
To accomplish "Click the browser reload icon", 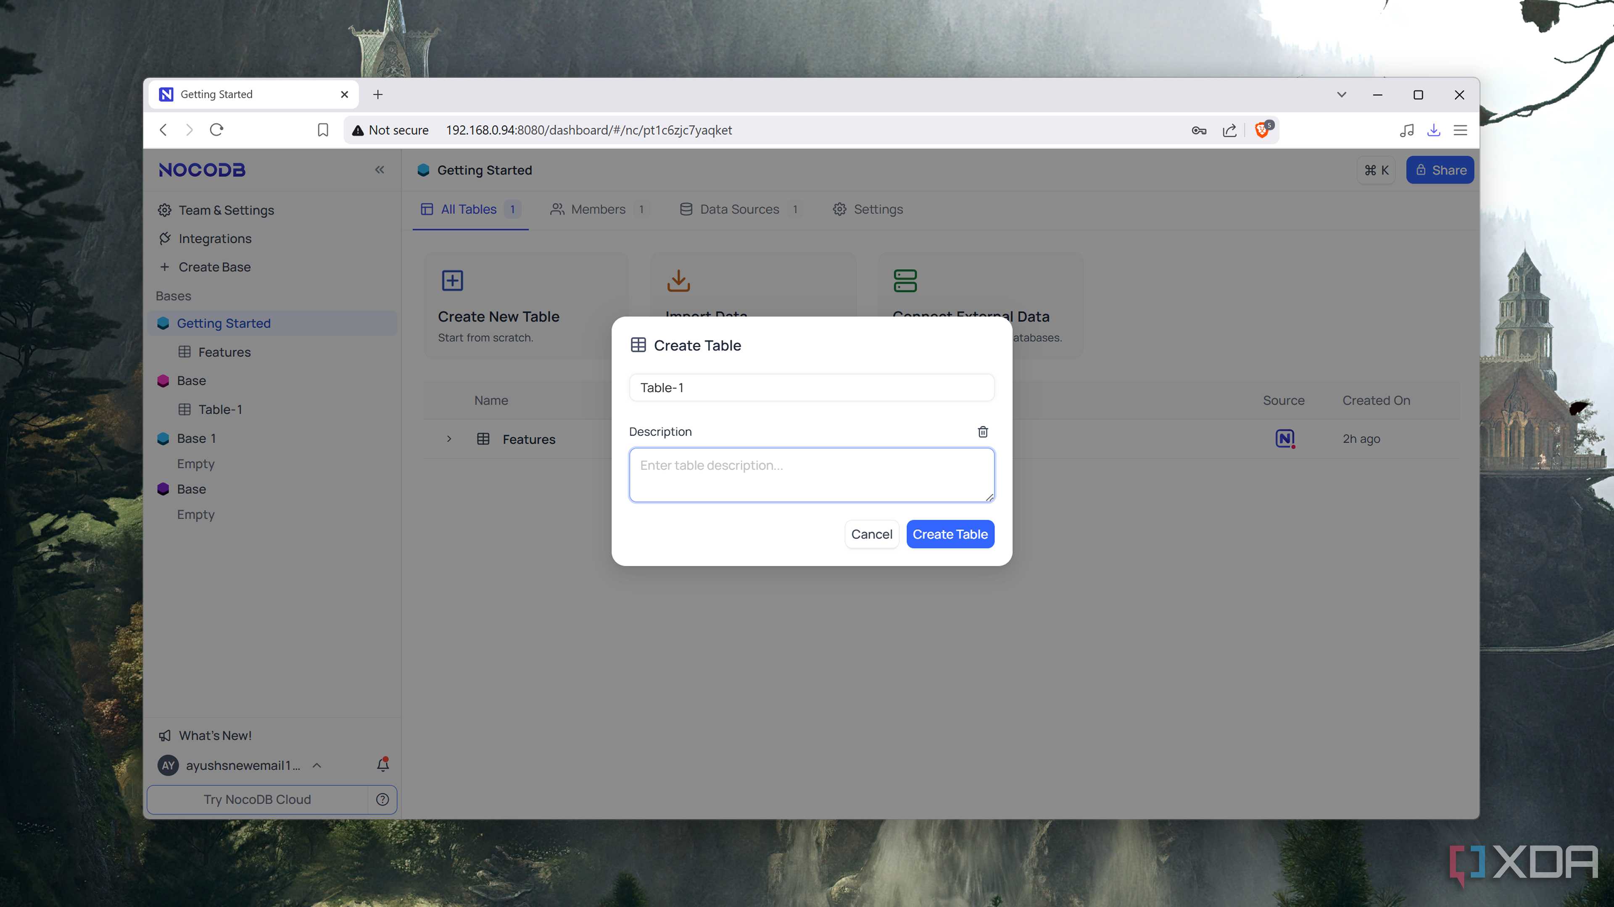I will (217, 130).
